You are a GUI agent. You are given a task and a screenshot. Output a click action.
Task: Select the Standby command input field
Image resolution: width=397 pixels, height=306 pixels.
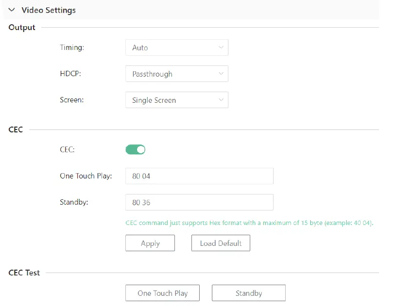coord(199,202)
